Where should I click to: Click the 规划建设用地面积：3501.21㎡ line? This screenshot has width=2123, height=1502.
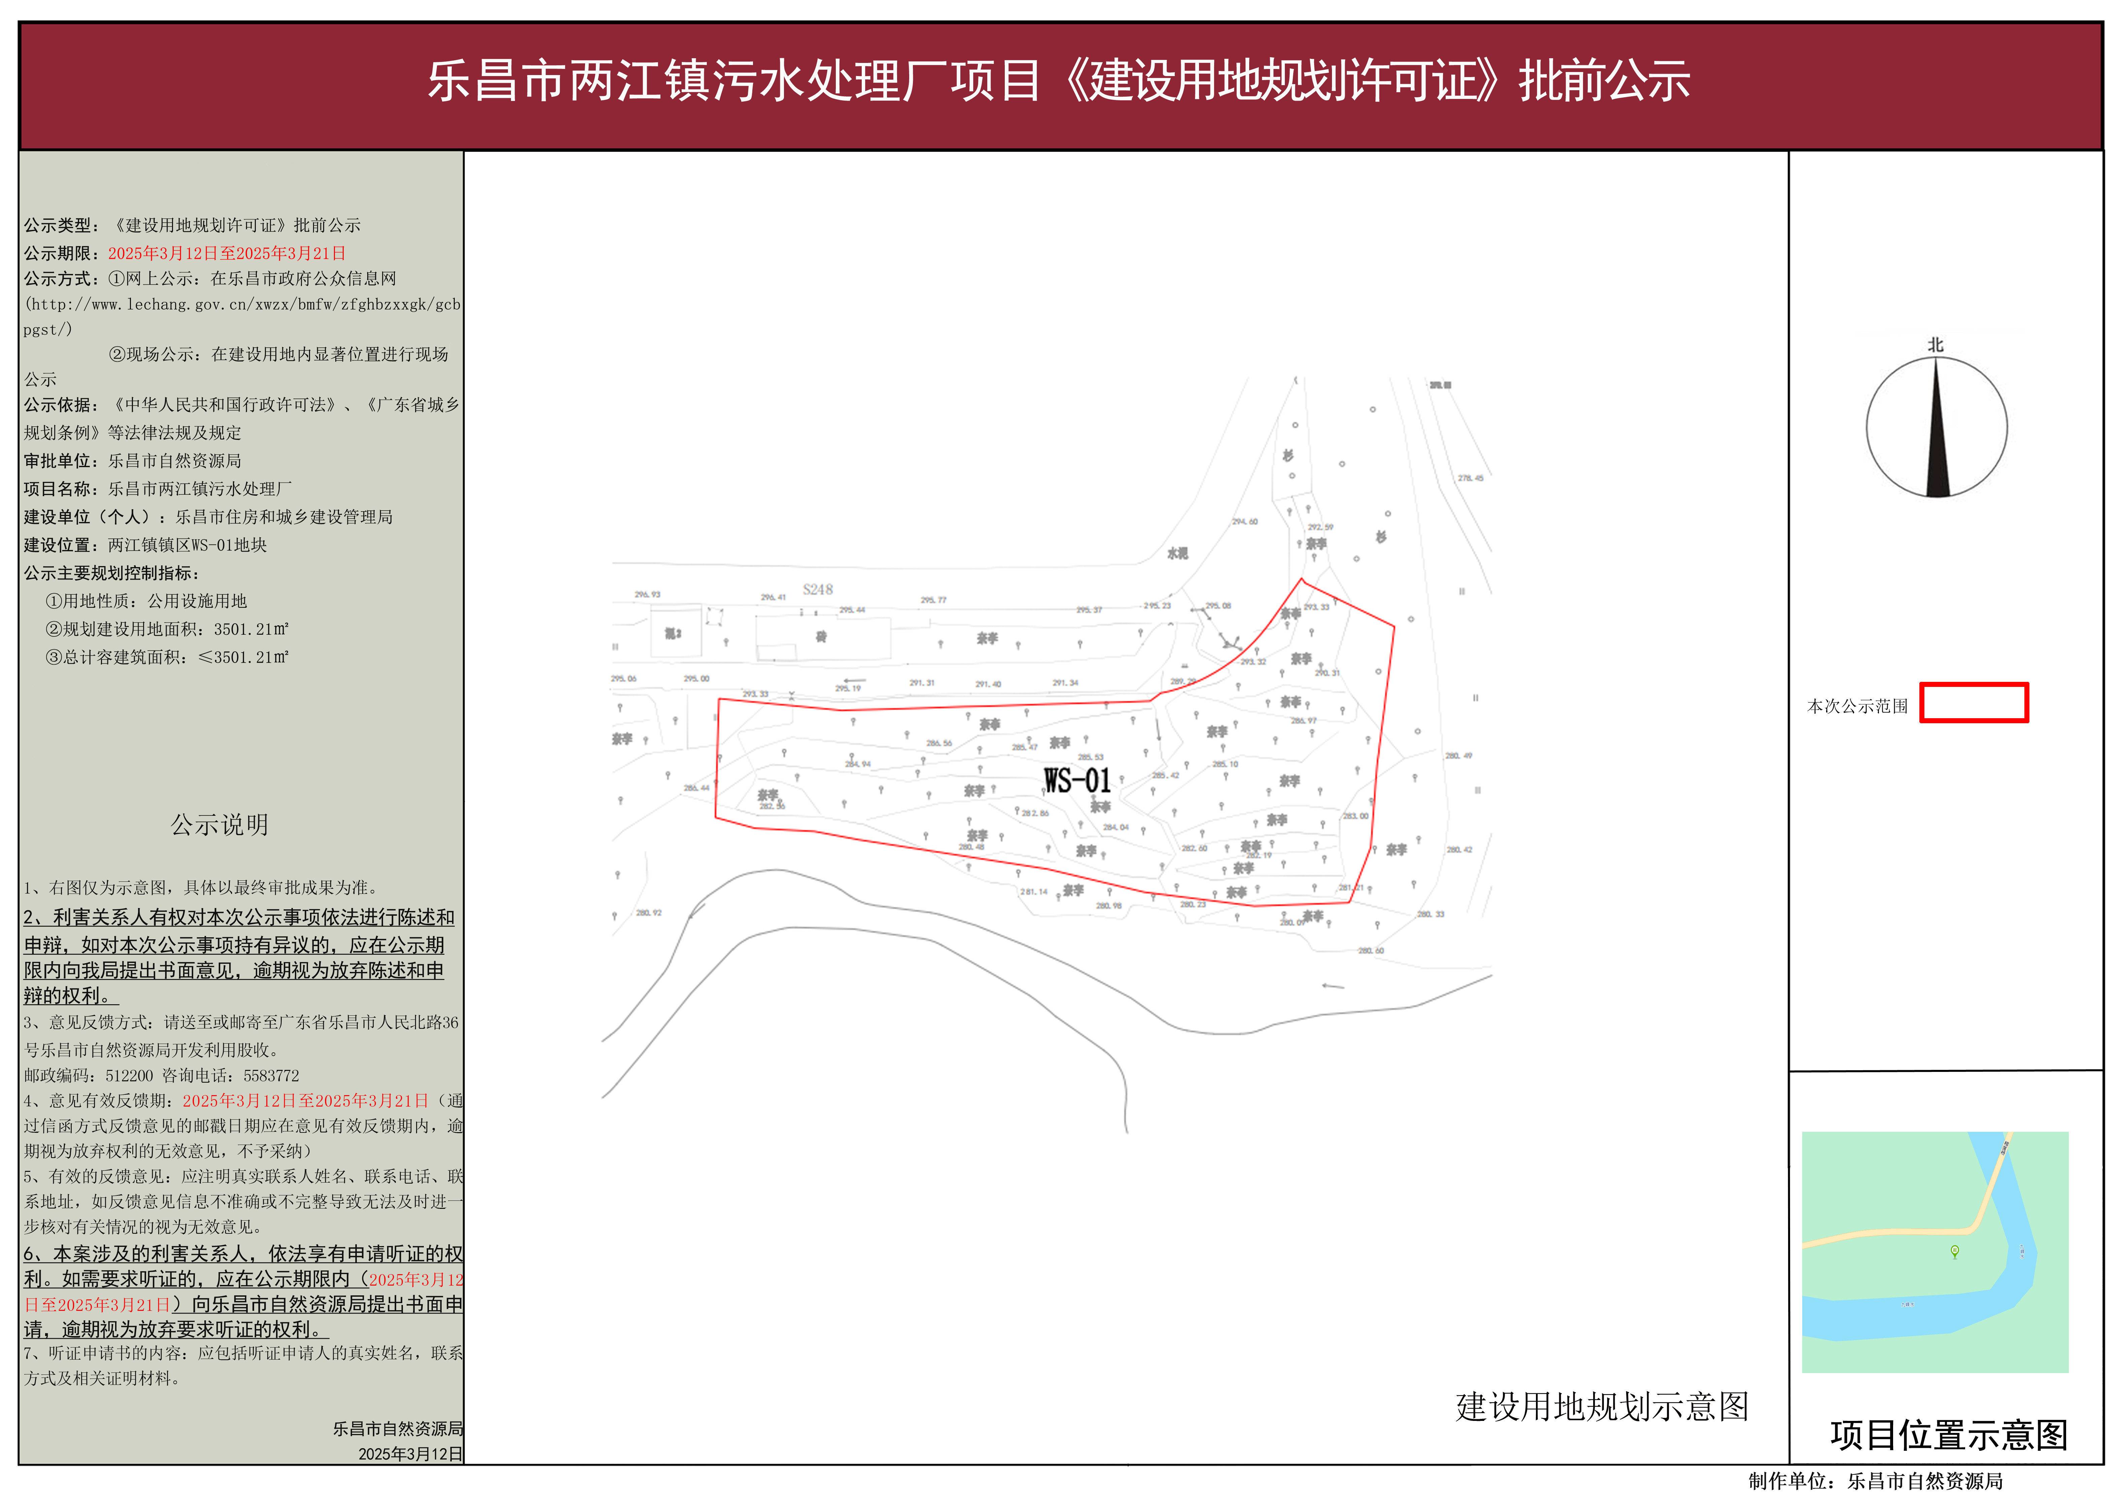pyautogui.click(x=167, y=629)
